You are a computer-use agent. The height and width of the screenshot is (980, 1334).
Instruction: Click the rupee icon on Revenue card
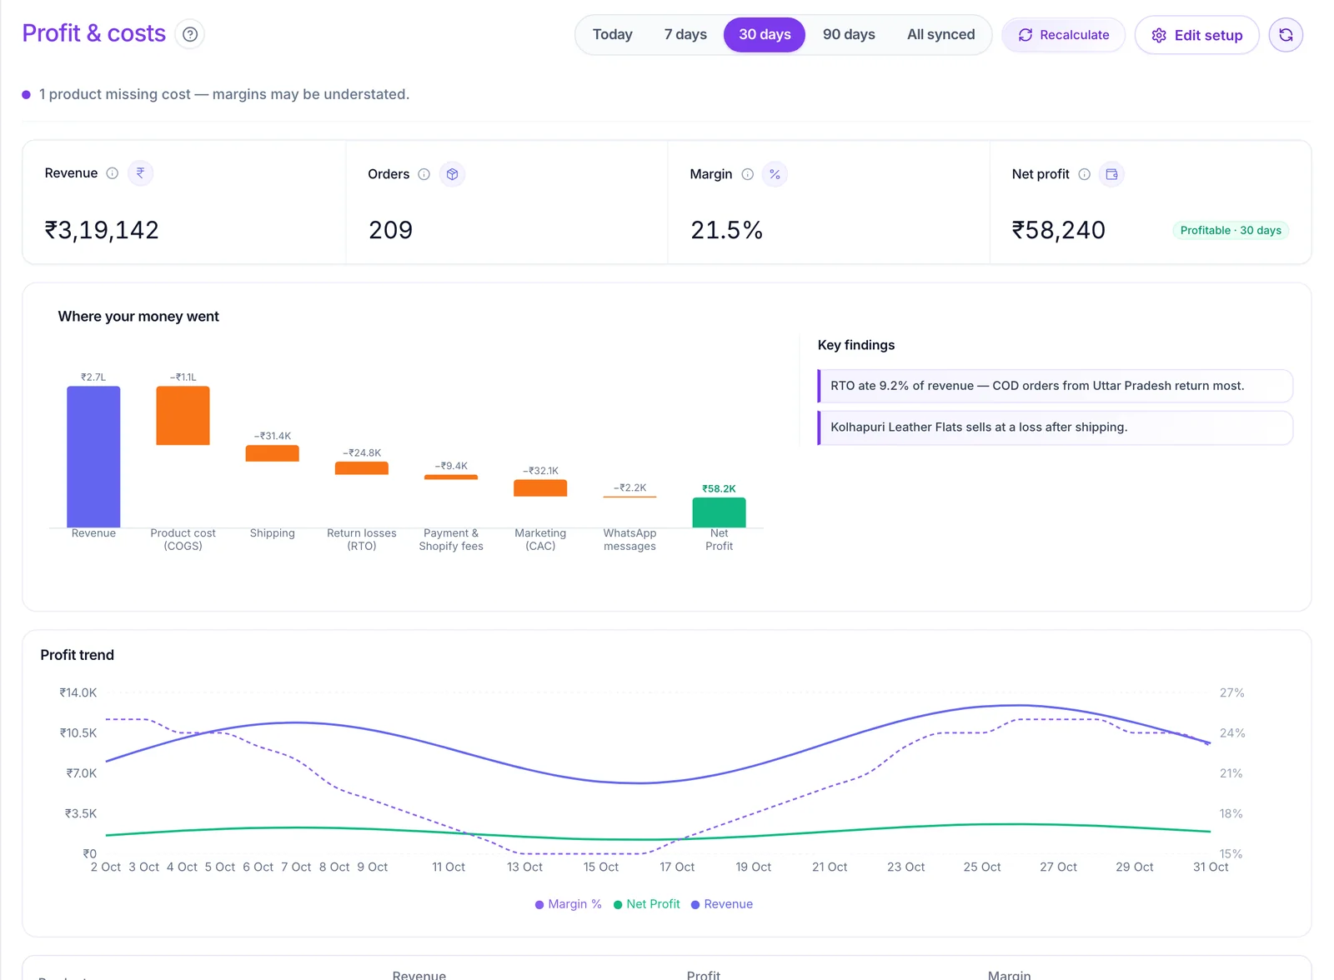pyautogui.click(x=140, y=173)
